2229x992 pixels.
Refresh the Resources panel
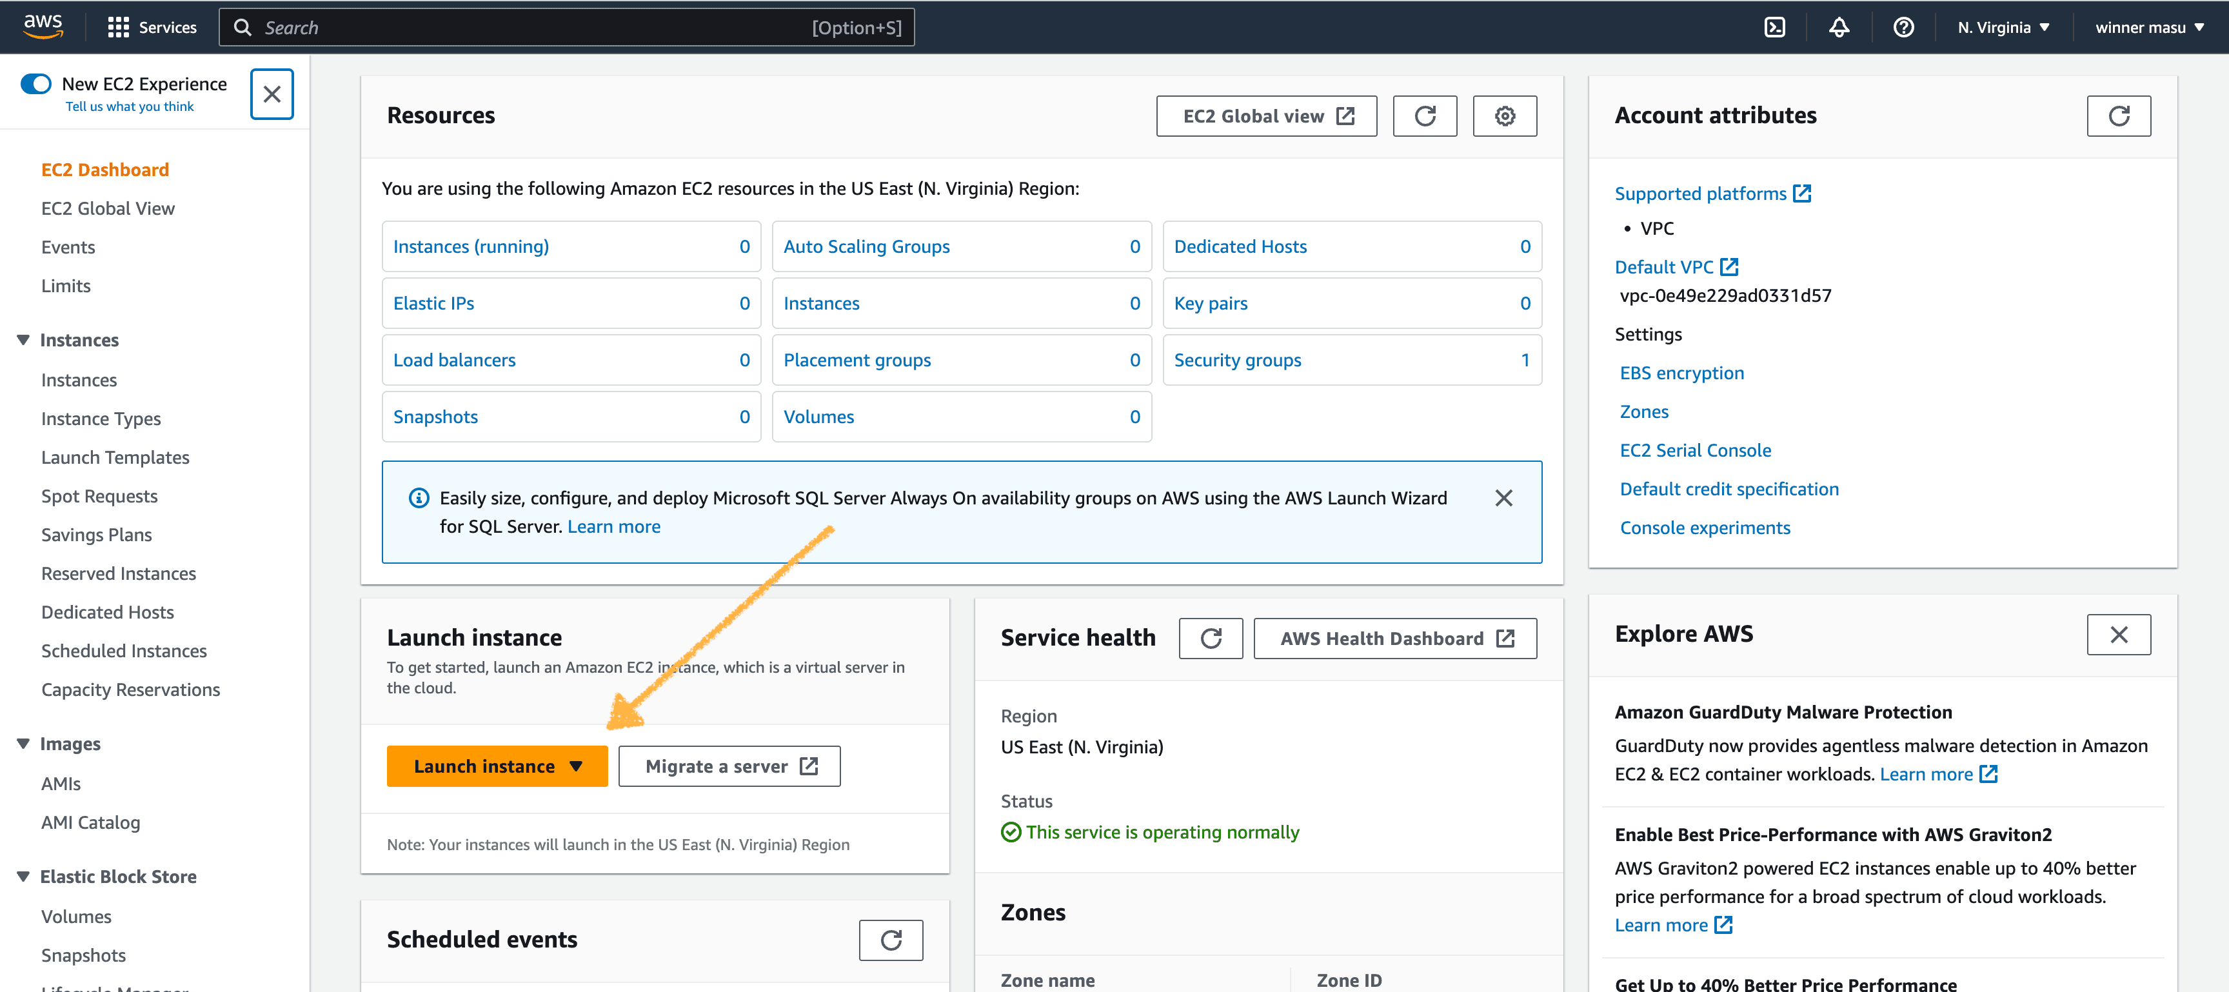tap(1424, 116)
